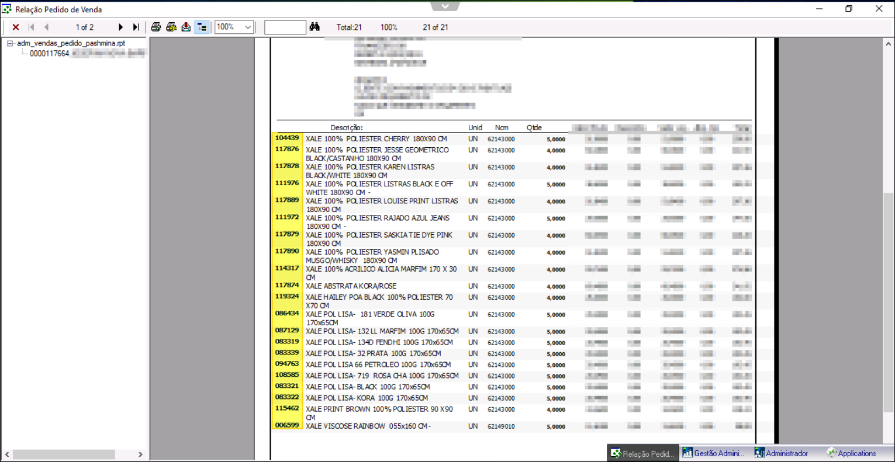This screenshot has height=462, width=895.
Task: Open the Applications taskbar item
Action: point(851,453)
